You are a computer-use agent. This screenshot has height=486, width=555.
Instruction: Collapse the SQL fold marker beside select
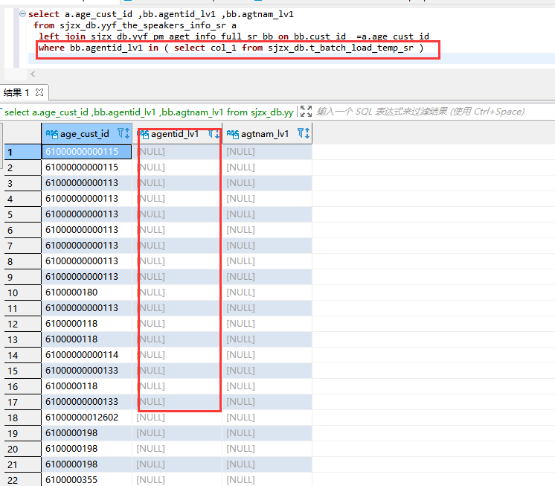point(22,14)
